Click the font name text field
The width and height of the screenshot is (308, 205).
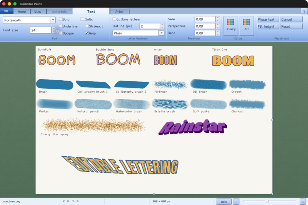pyautogui.click(x=26, y=20)
